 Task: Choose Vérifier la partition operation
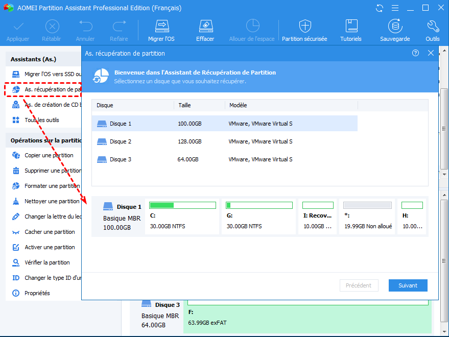point(41,262)
